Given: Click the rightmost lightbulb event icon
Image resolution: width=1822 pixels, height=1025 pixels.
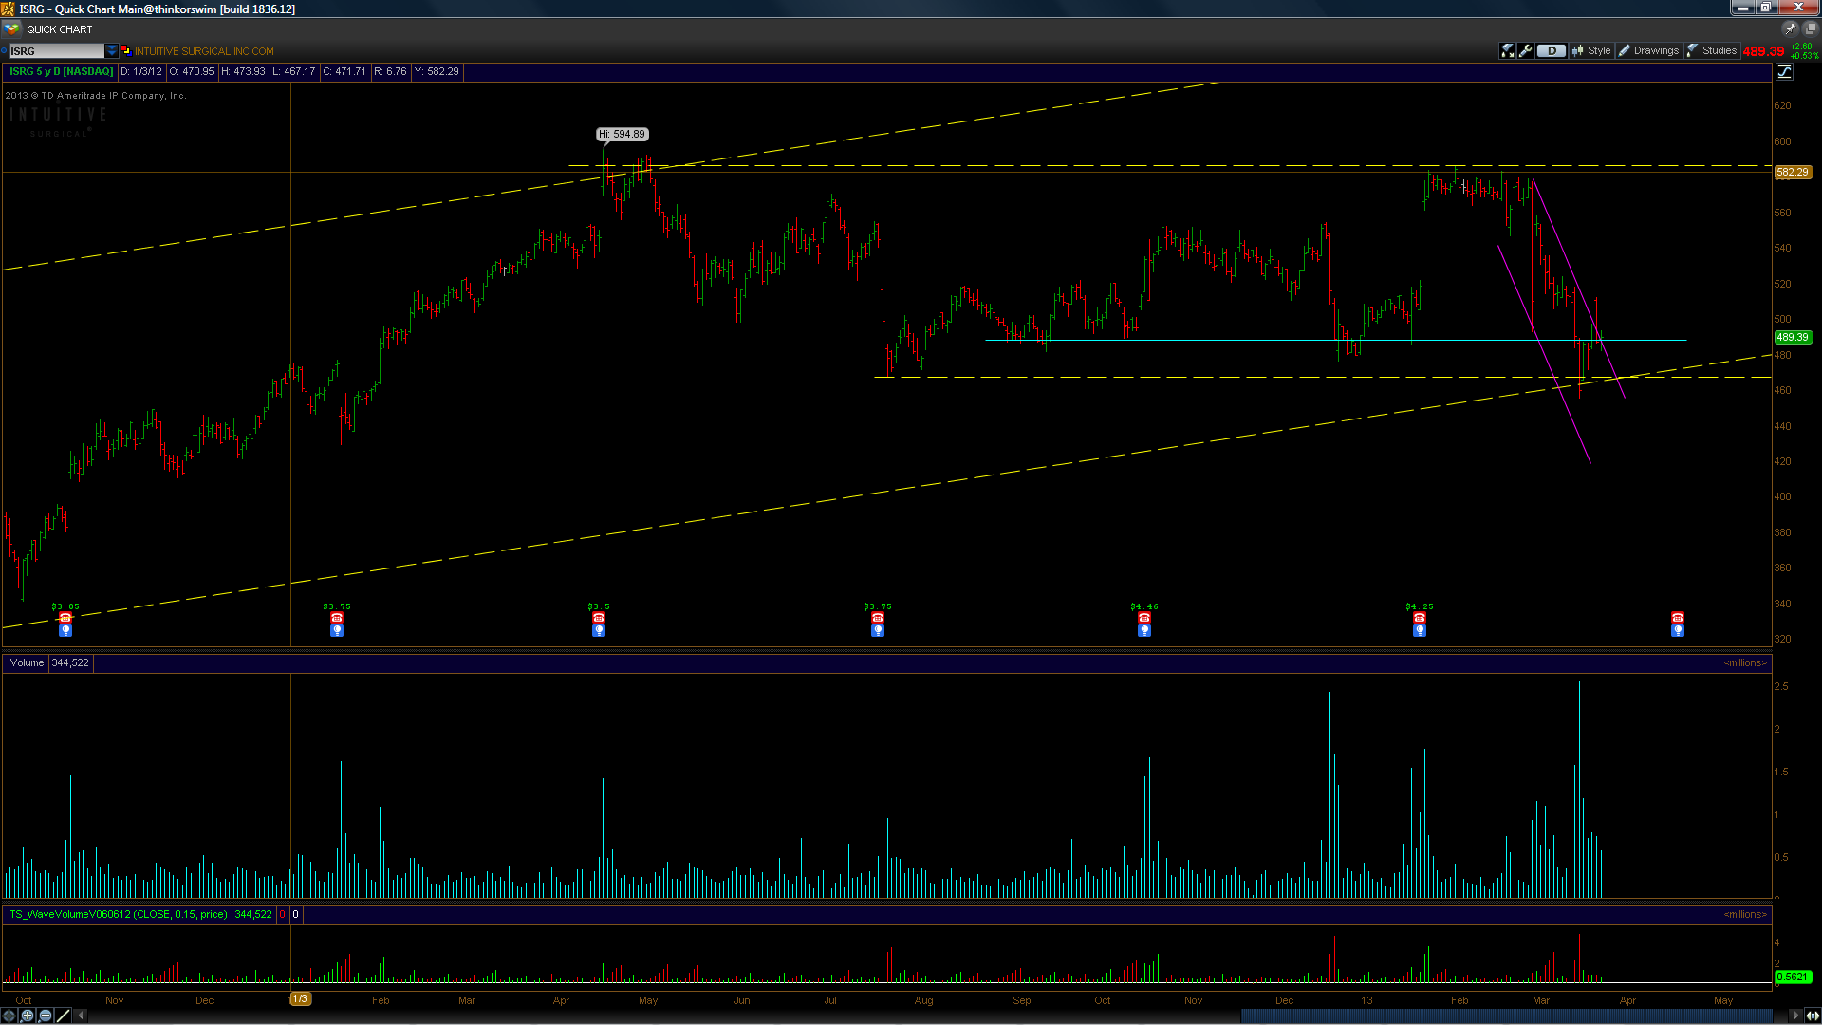Looking at the screenshot, I should click(1678, 630).
